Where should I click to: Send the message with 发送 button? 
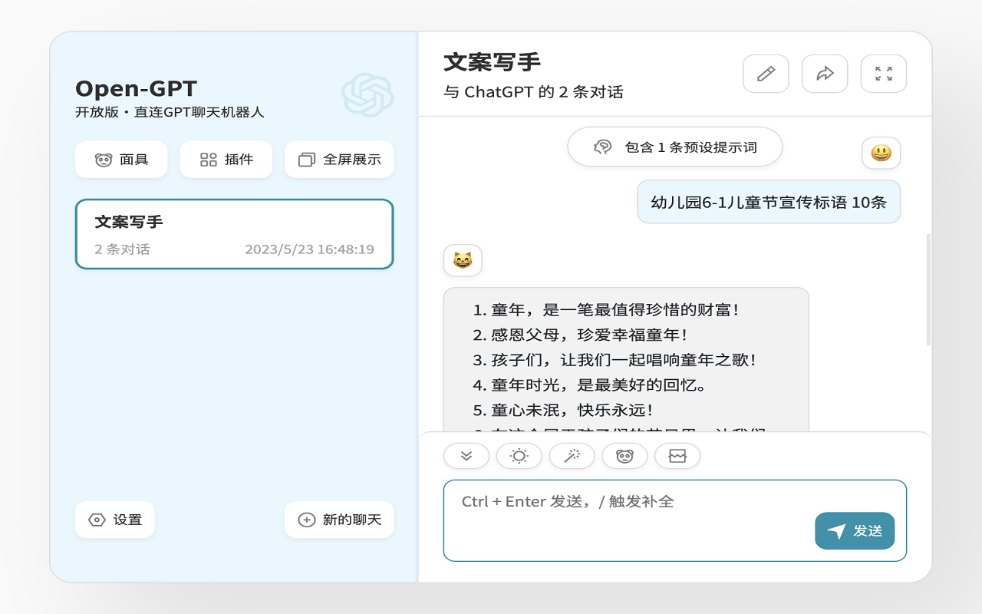coord(855,531)
